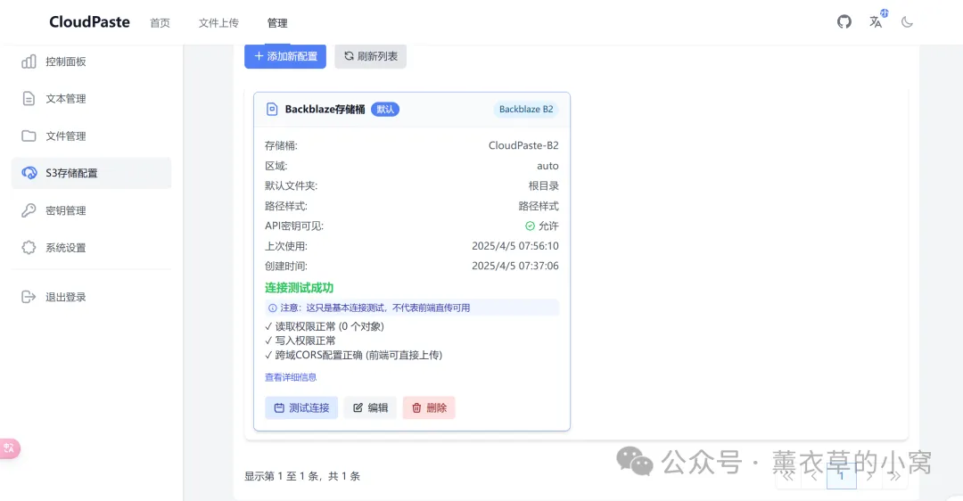Screen dimensions: 963x501
Task: Select S3存储配置 sidebar item
Action: point(92,173)
